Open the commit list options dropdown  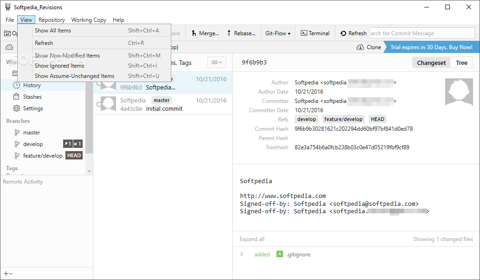(x=217, y=63)
